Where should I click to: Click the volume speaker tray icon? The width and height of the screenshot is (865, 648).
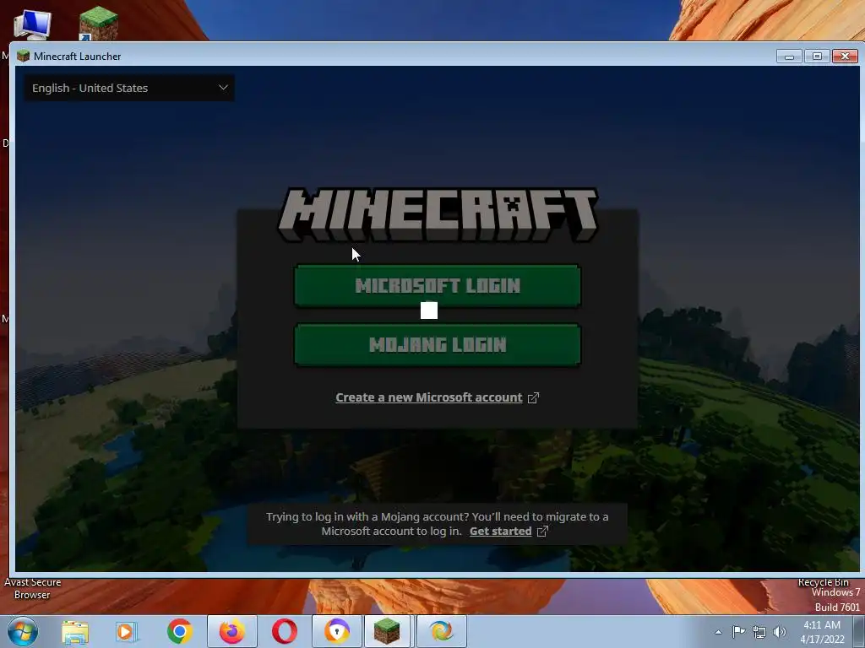[x=780, y=632]
